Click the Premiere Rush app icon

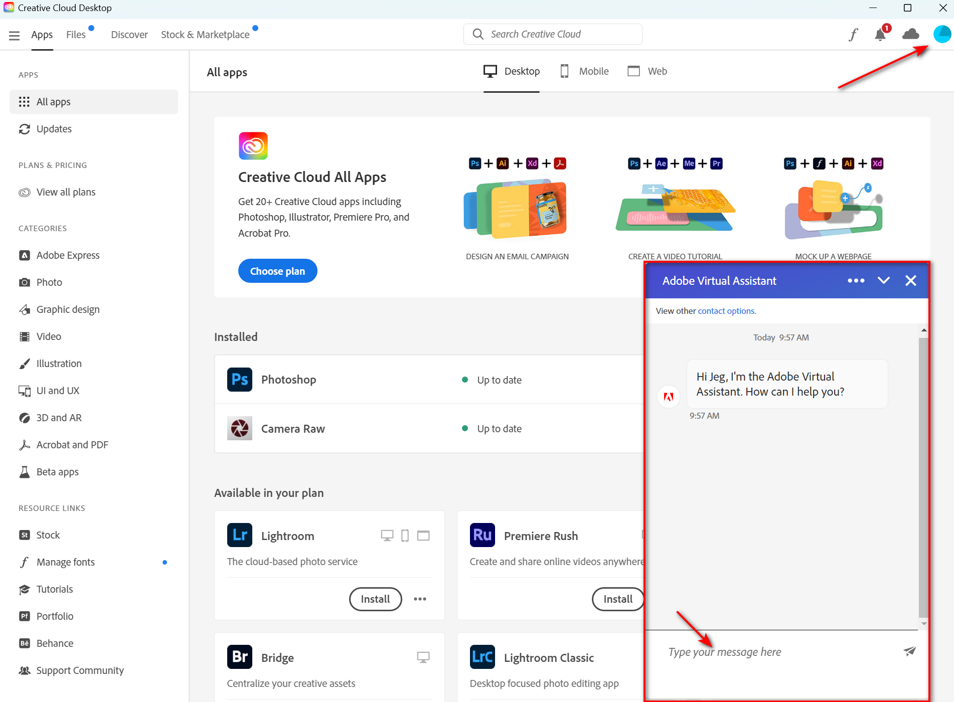pos(483,535)
